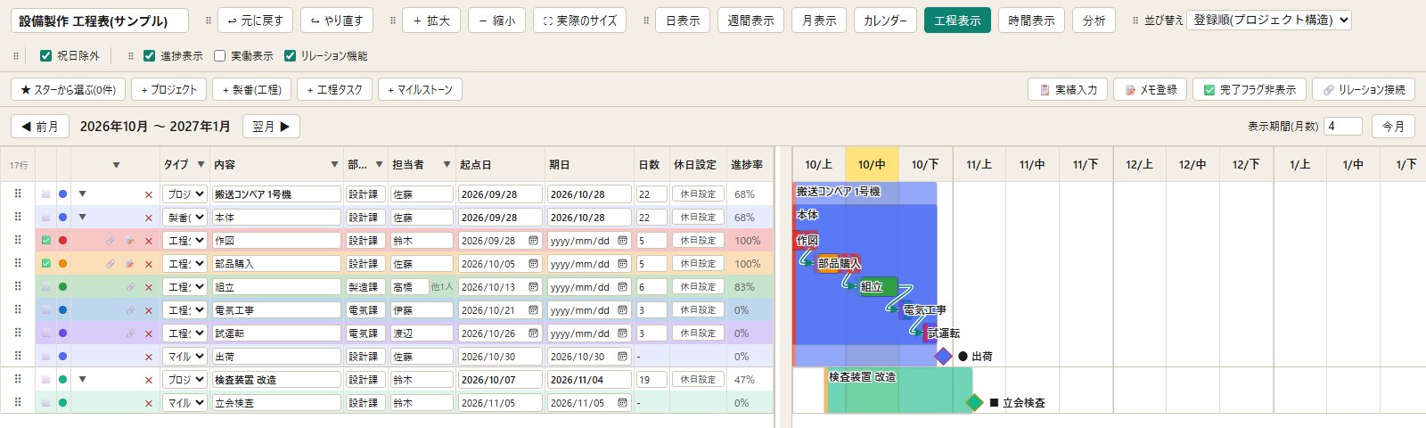The height and width of the screenshot is (428, 1426).
Task: Grab the drag handle of the 搬送コンベア 1号機 row
Action: pyautogui.click(x=18, y=193)
